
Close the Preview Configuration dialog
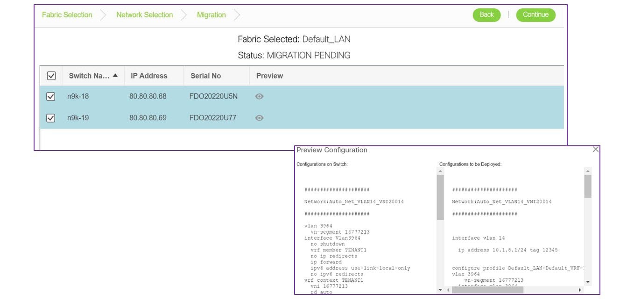click(596, 149)
